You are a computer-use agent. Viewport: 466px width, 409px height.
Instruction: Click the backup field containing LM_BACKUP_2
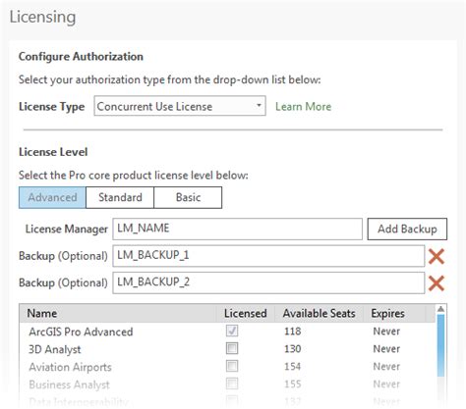coord(268,282)
